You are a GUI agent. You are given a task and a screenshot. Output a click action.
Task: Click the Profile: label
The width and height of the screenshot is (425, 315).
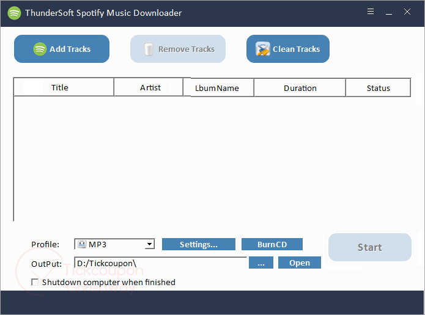[x=45, y=244]
